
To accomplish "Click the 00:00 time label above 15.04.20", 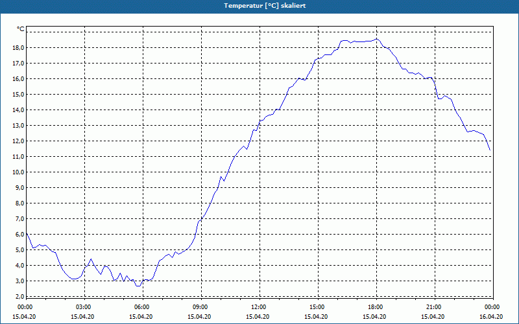I will 24,307.
